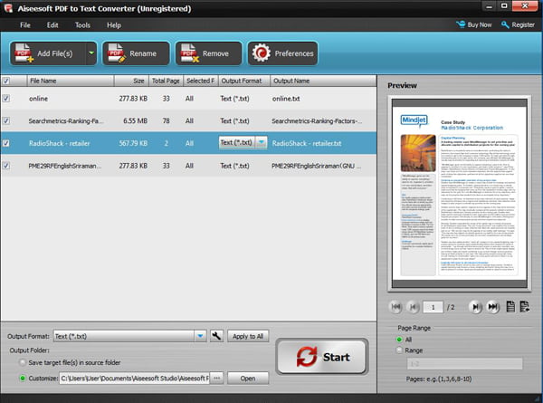The width and height of the screenshot is (543, 403).
Task: Click the Start conversion button
Action: click(x=322, y=357)
